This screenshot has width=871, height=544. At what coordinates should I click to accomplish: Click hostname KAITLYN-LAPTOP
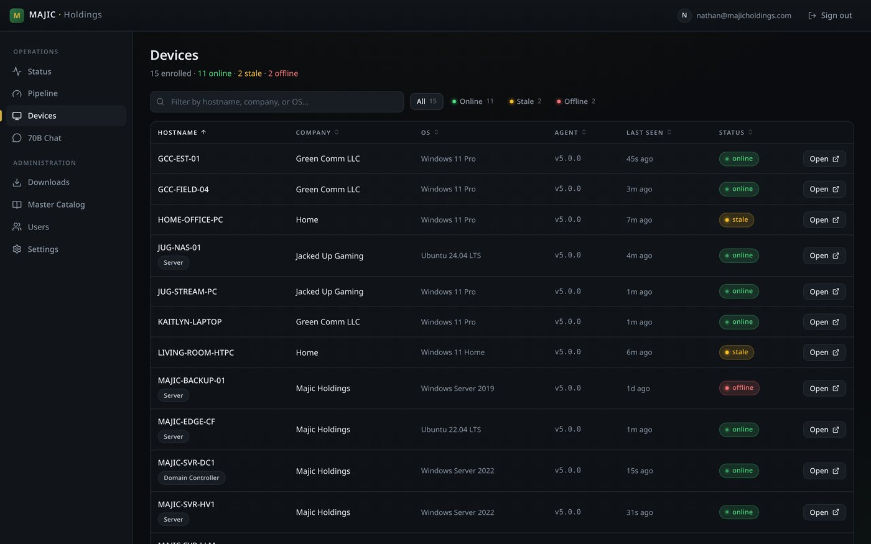click(x=190, y=322)
